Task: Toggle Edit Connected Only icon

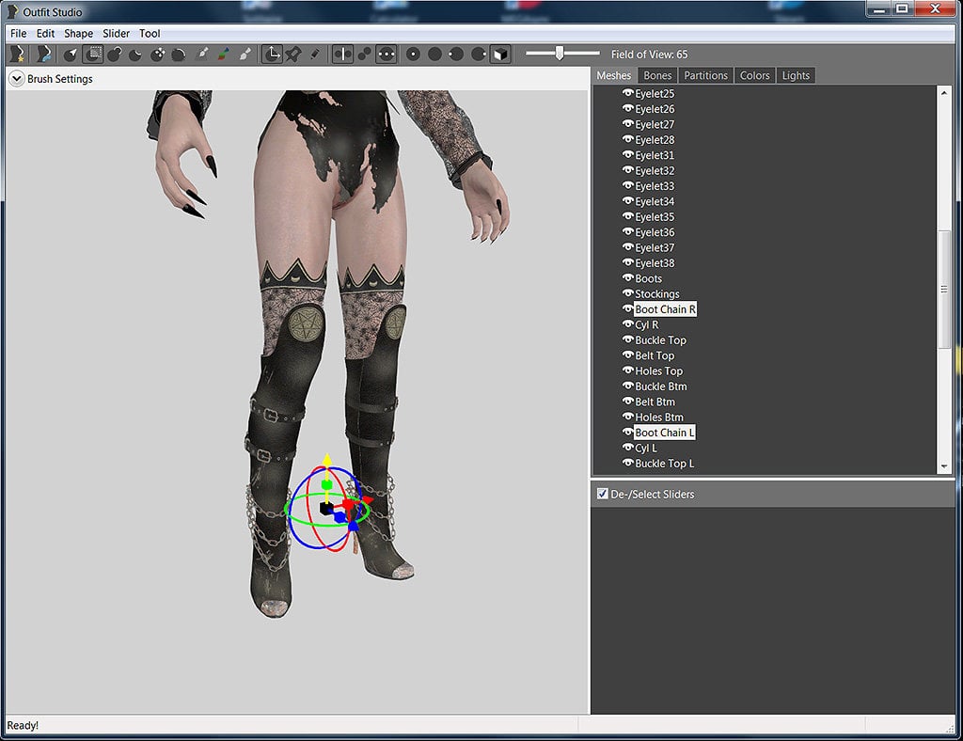Action: tap(364, 54)
